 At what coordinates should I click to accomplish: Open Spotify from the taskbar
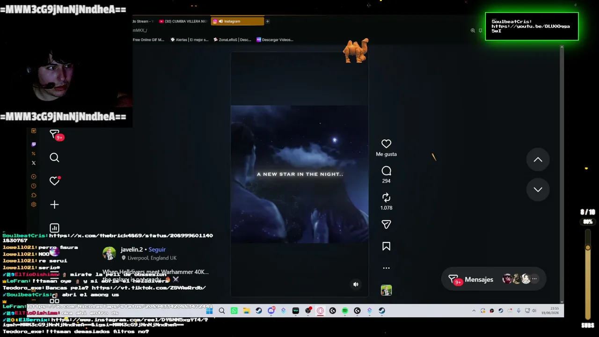click(x=345, y=311)
